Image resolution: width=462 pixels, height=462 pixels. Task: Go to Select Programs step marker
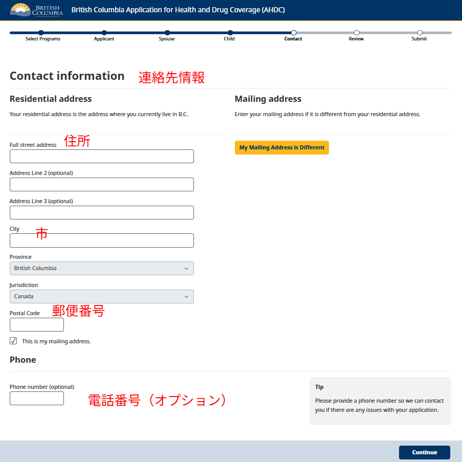point(41,33)
